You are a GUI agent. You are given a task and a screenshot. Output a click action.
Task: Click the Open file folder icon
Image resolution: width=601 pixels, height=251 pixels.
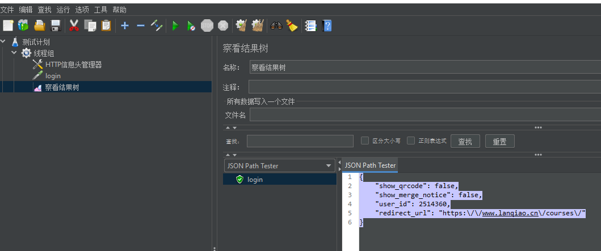point(40,25)
